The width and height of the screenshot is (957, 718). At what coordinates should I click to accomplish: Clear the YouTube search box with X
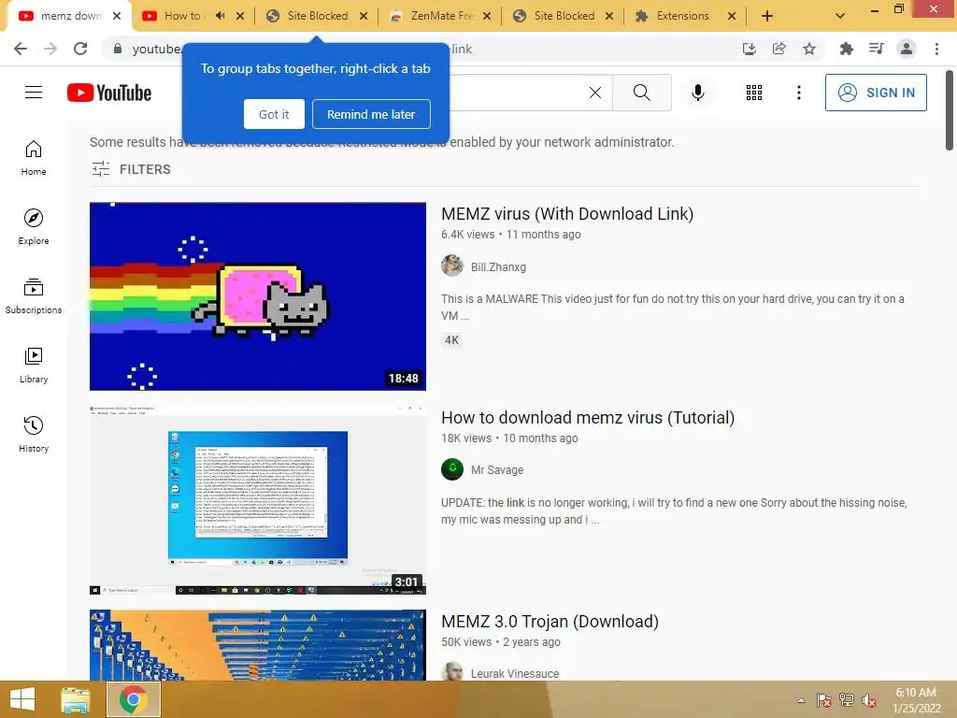tap(595, 93)
